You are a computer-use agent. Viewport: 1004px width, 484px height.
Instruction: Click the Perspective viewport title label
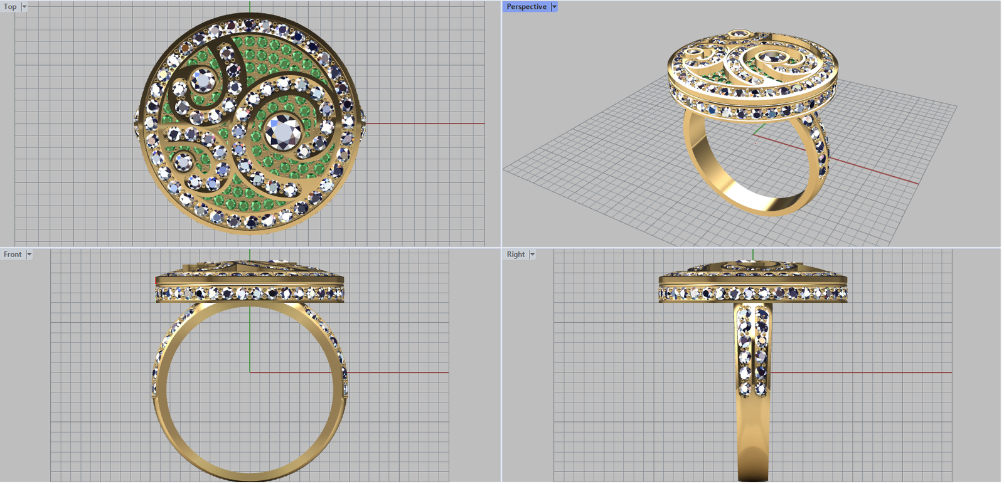pos(526,7)
